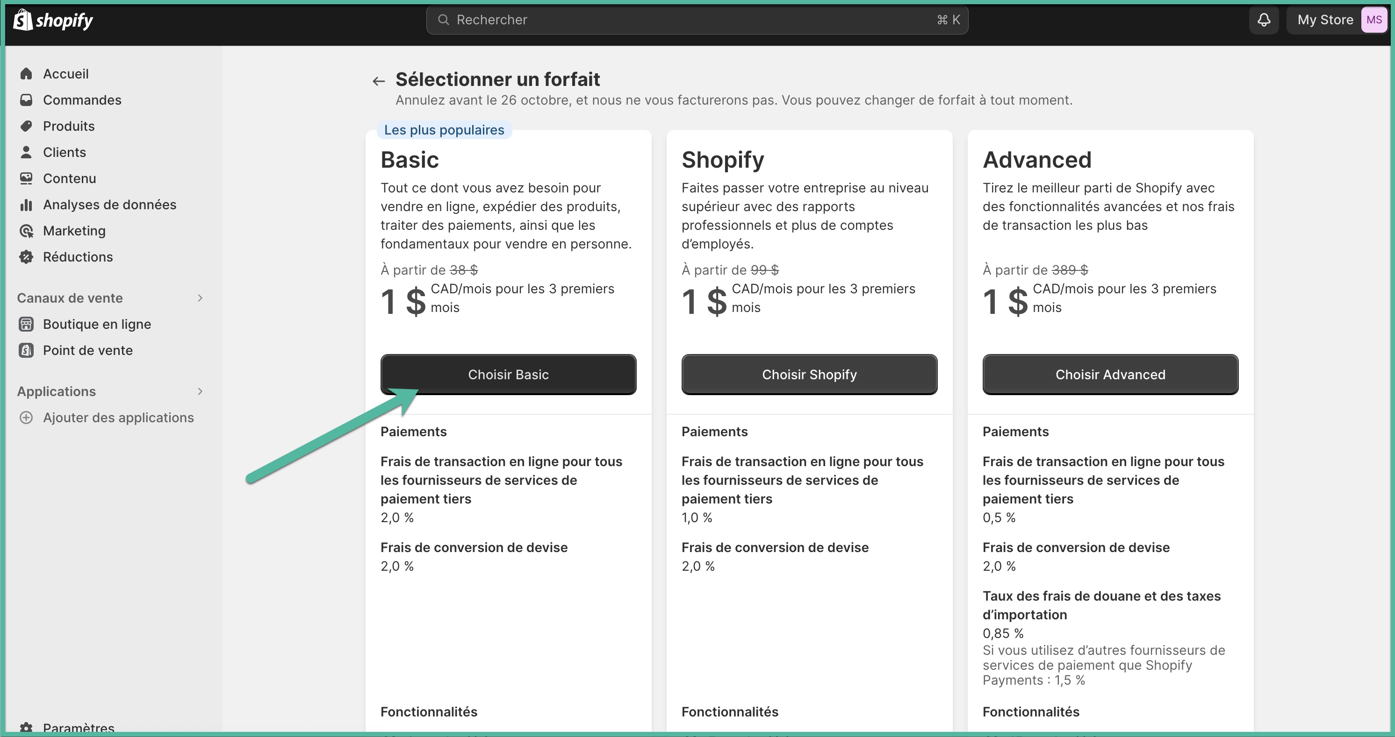Click the Choisir Advanced button
The image size is (1395, 737).
[1110, 375]
